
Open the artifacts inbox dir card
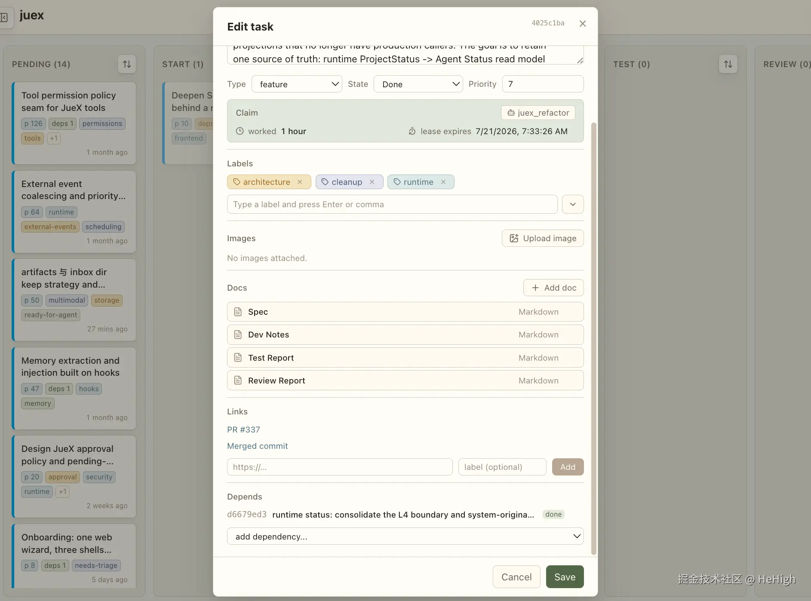(74, 300)
